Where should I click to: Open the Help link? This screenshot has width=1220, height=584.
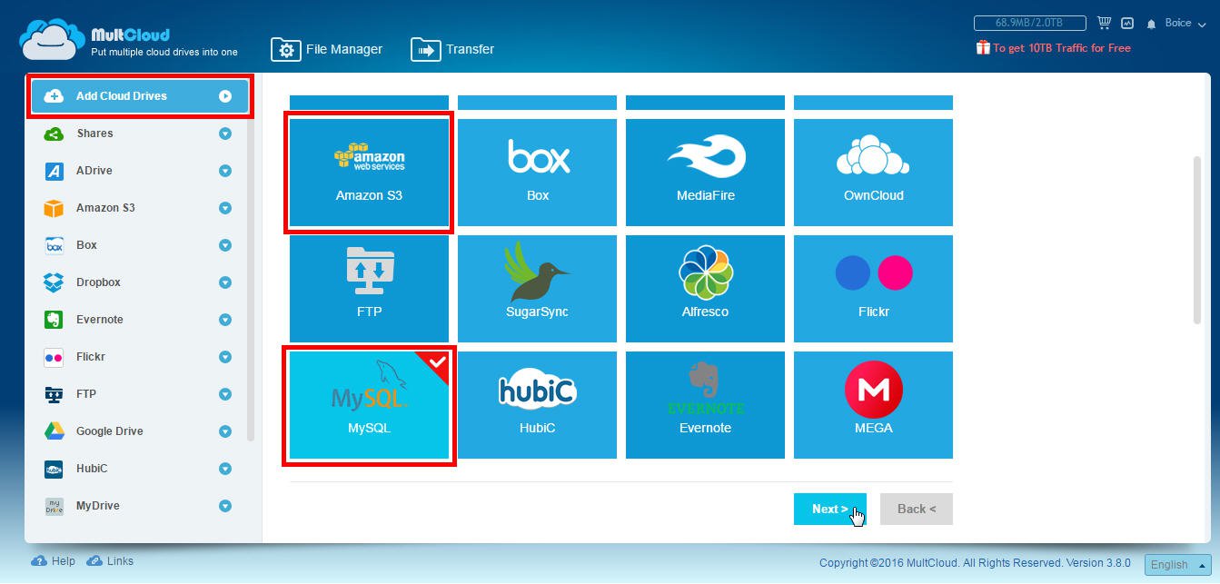click(54, 561)
